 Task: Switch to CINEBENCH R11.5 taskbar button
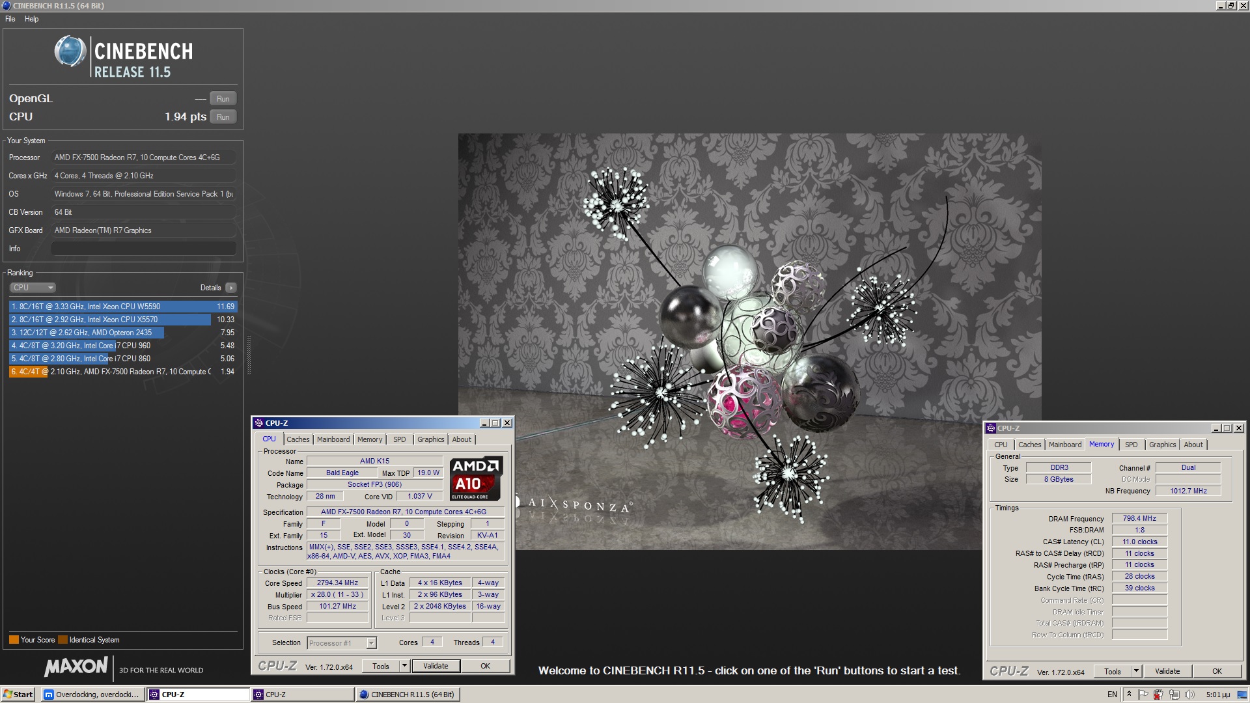(x=408, y=695)
